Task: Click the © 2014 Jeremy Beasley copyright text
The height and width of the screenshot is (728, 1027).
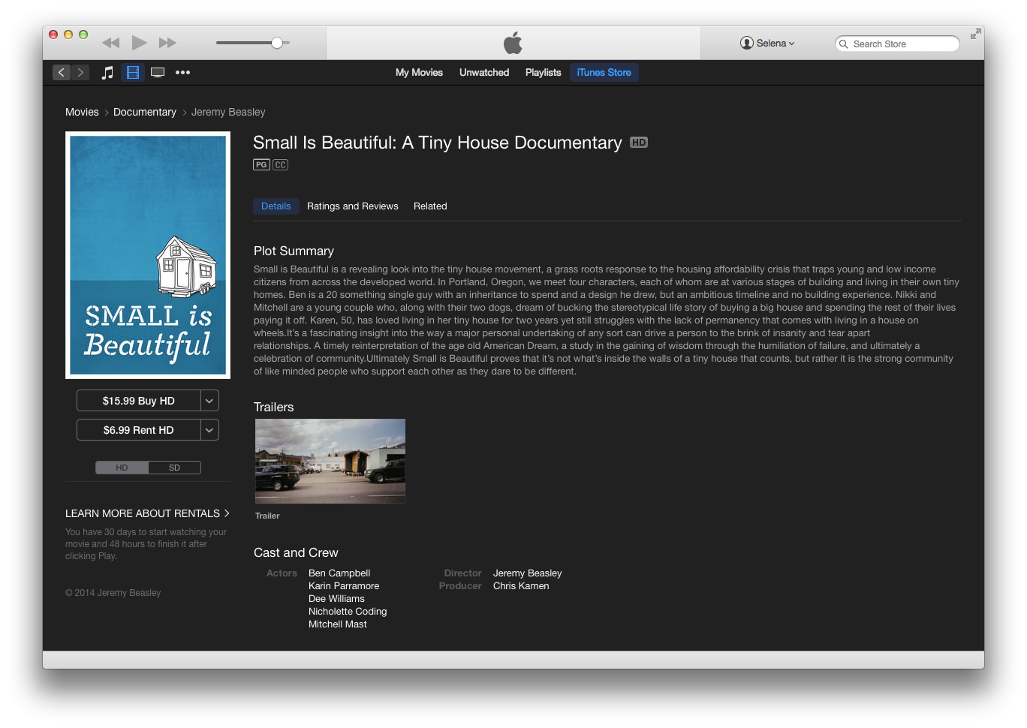Action: (x=113, y=593)
